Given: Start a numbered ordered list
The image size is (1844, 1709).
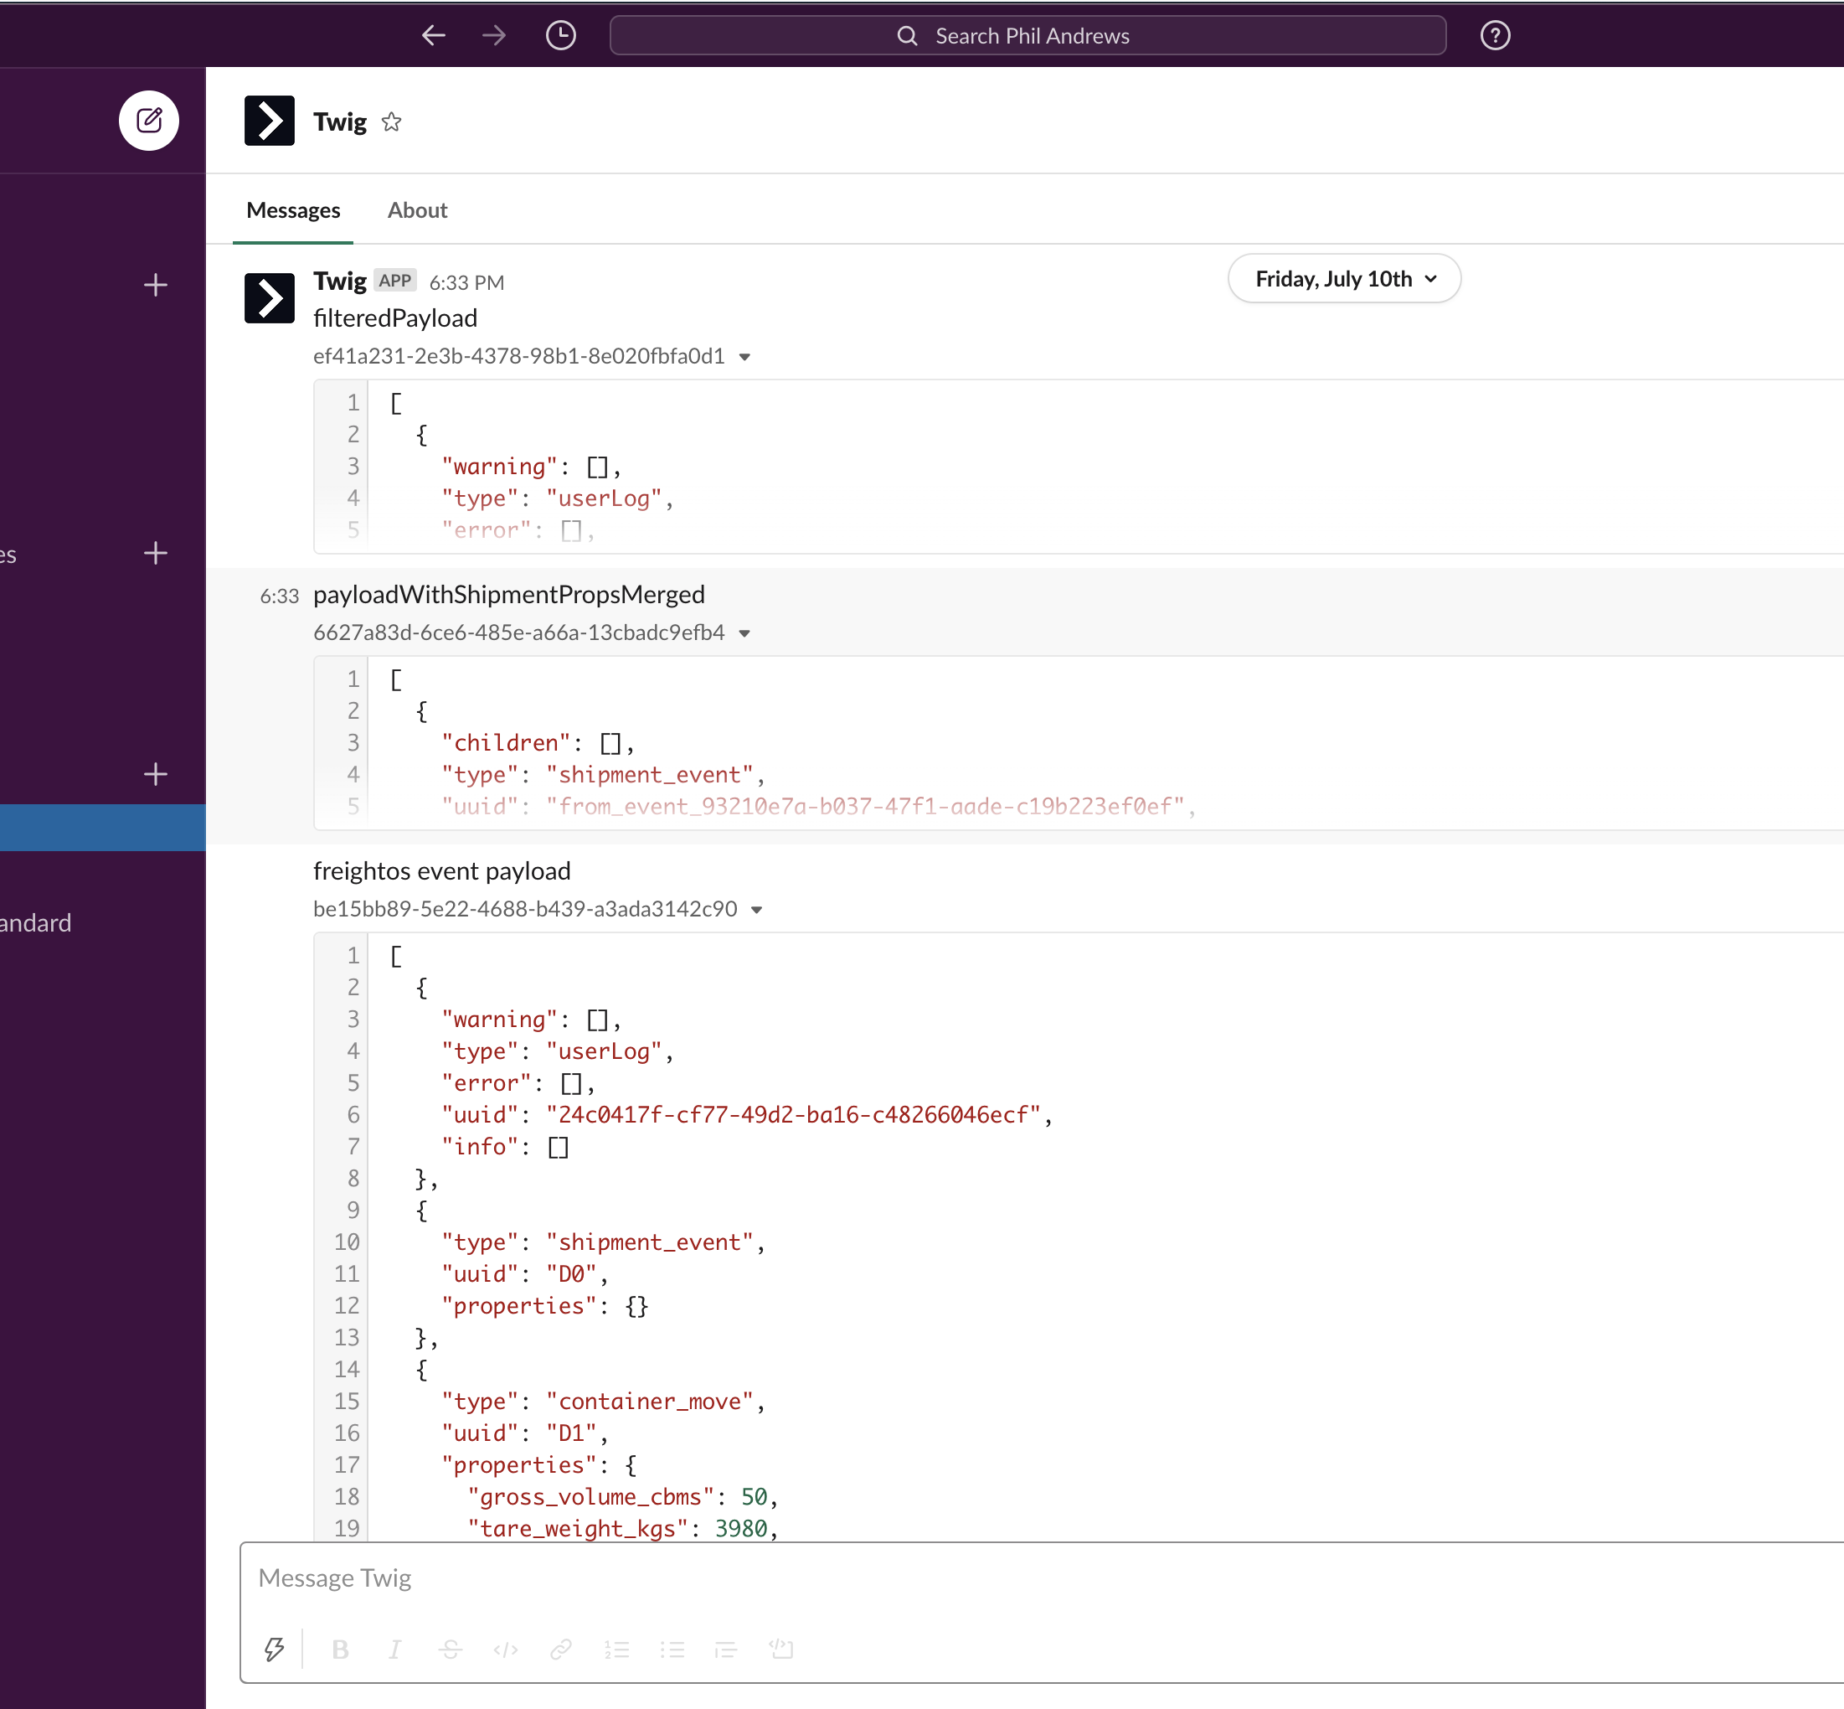Looking at the screenshot, I should 616,1649.
